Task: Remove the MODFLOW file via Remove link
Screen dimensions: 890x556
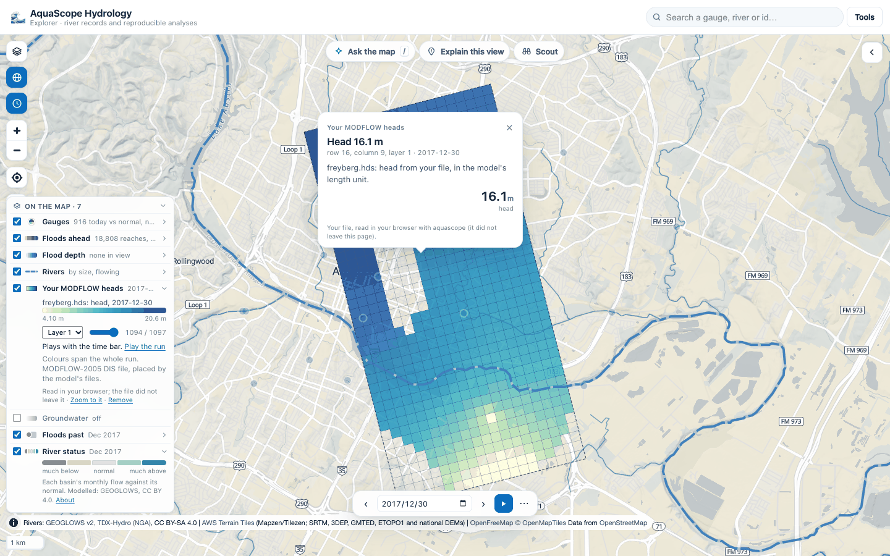Action: point(121,400)
